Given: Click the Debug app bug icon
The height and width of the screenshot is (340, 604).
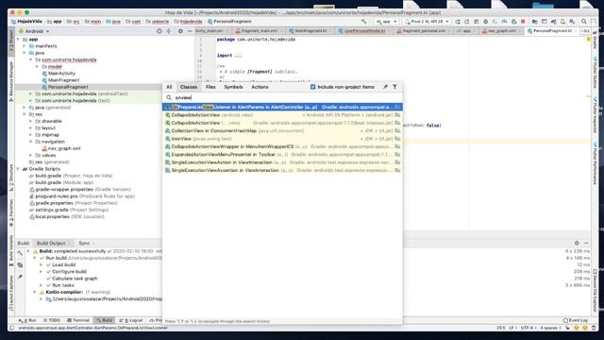Looking at the screenshot, I should (x=485, y=22).
